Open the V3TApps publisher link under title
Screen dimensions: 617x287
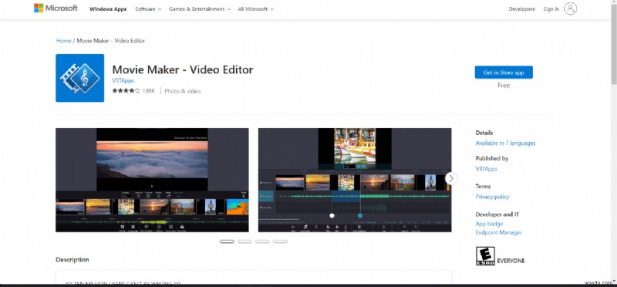pos(123,81)
